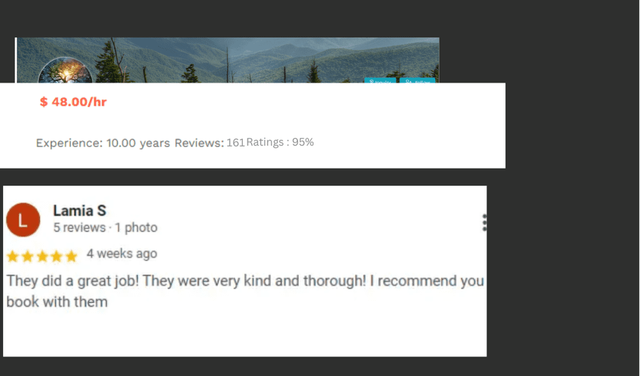Image resolution: width=640 pixels, height=376 pixels.
Task: Click the teal Inquiry button
Action: 380,80
